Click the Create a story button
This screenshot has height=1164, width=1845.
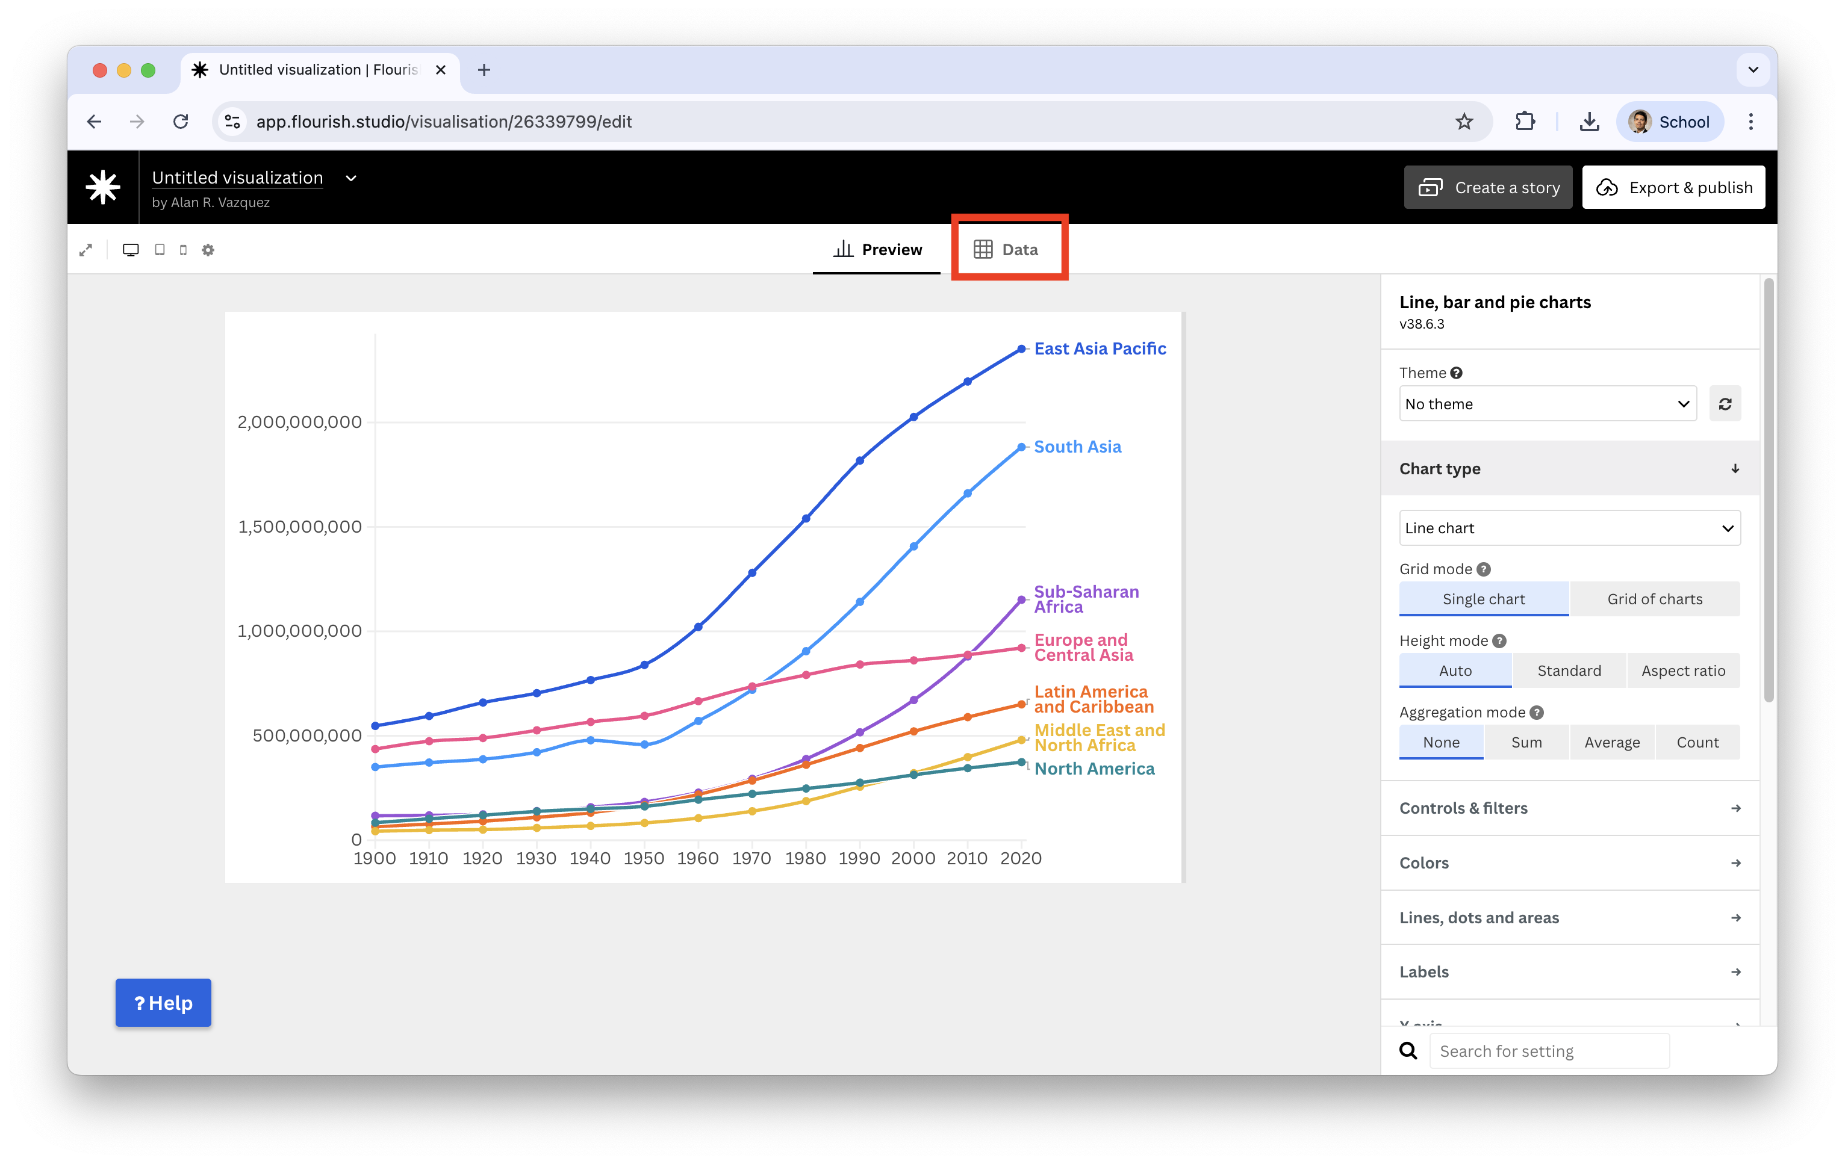tap(1487, 188)
